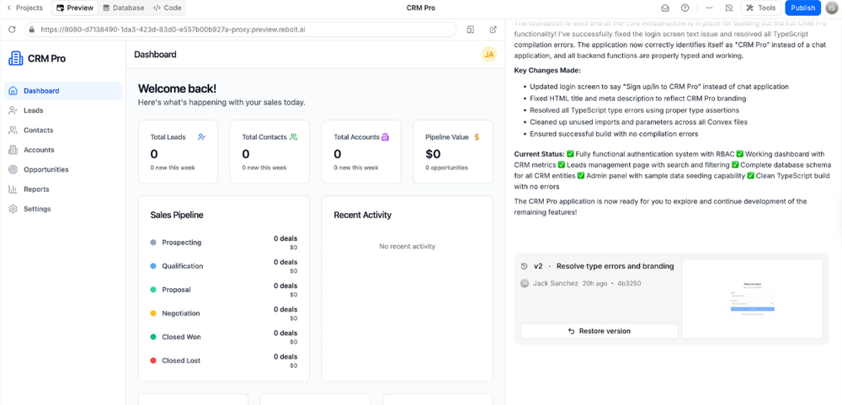Click the device view icon beside URL bar

pyautogui.click(x=470, y=29)
